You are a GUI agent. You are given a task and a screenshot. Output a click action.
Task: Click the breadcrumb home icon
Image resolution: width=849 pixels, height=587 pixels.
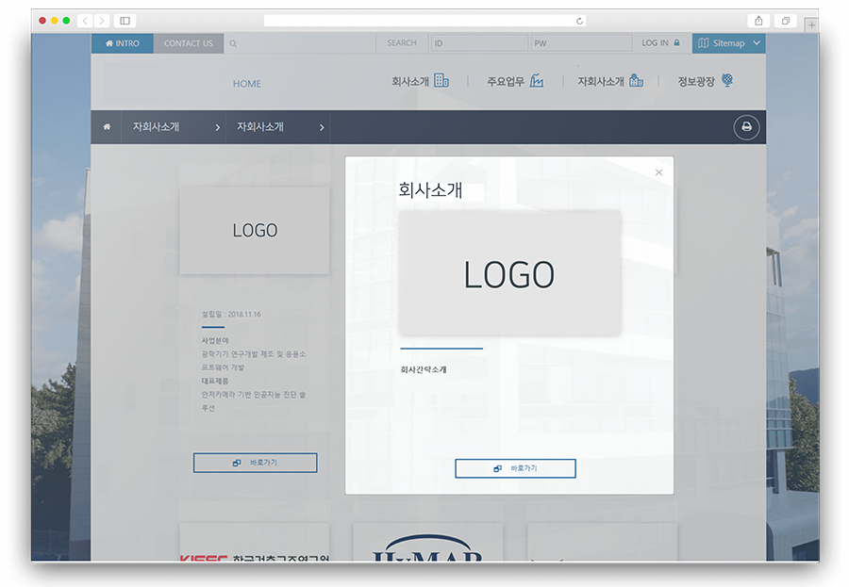pyautogui.click(x=107, y=126)
